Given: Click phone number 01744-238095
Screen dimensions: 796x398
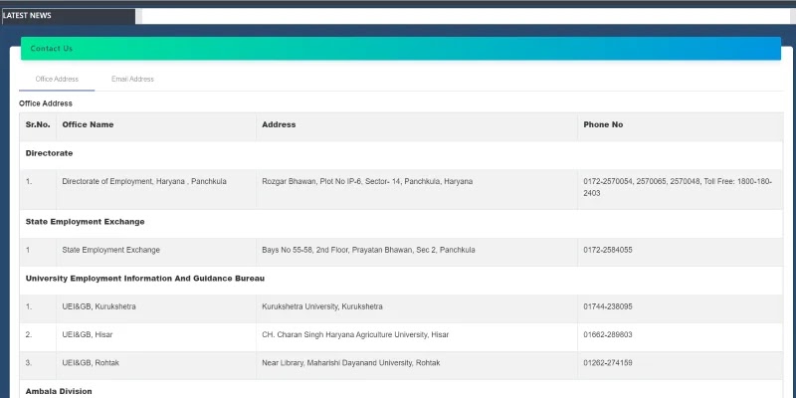Looking at the screenshot, I should (x=608, y=307).
